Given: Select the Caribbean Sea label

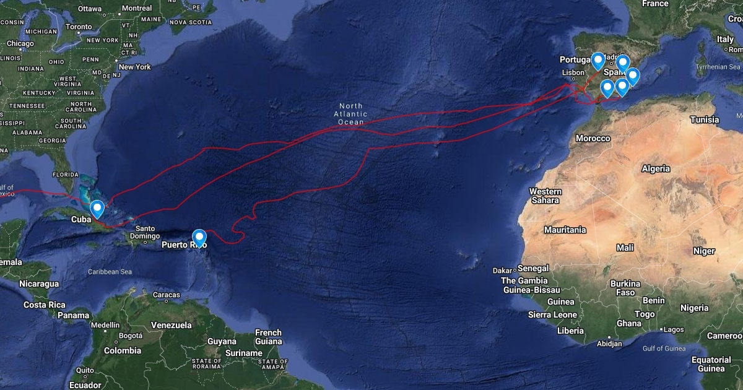Looking at the screenshot, I should 110,272.
